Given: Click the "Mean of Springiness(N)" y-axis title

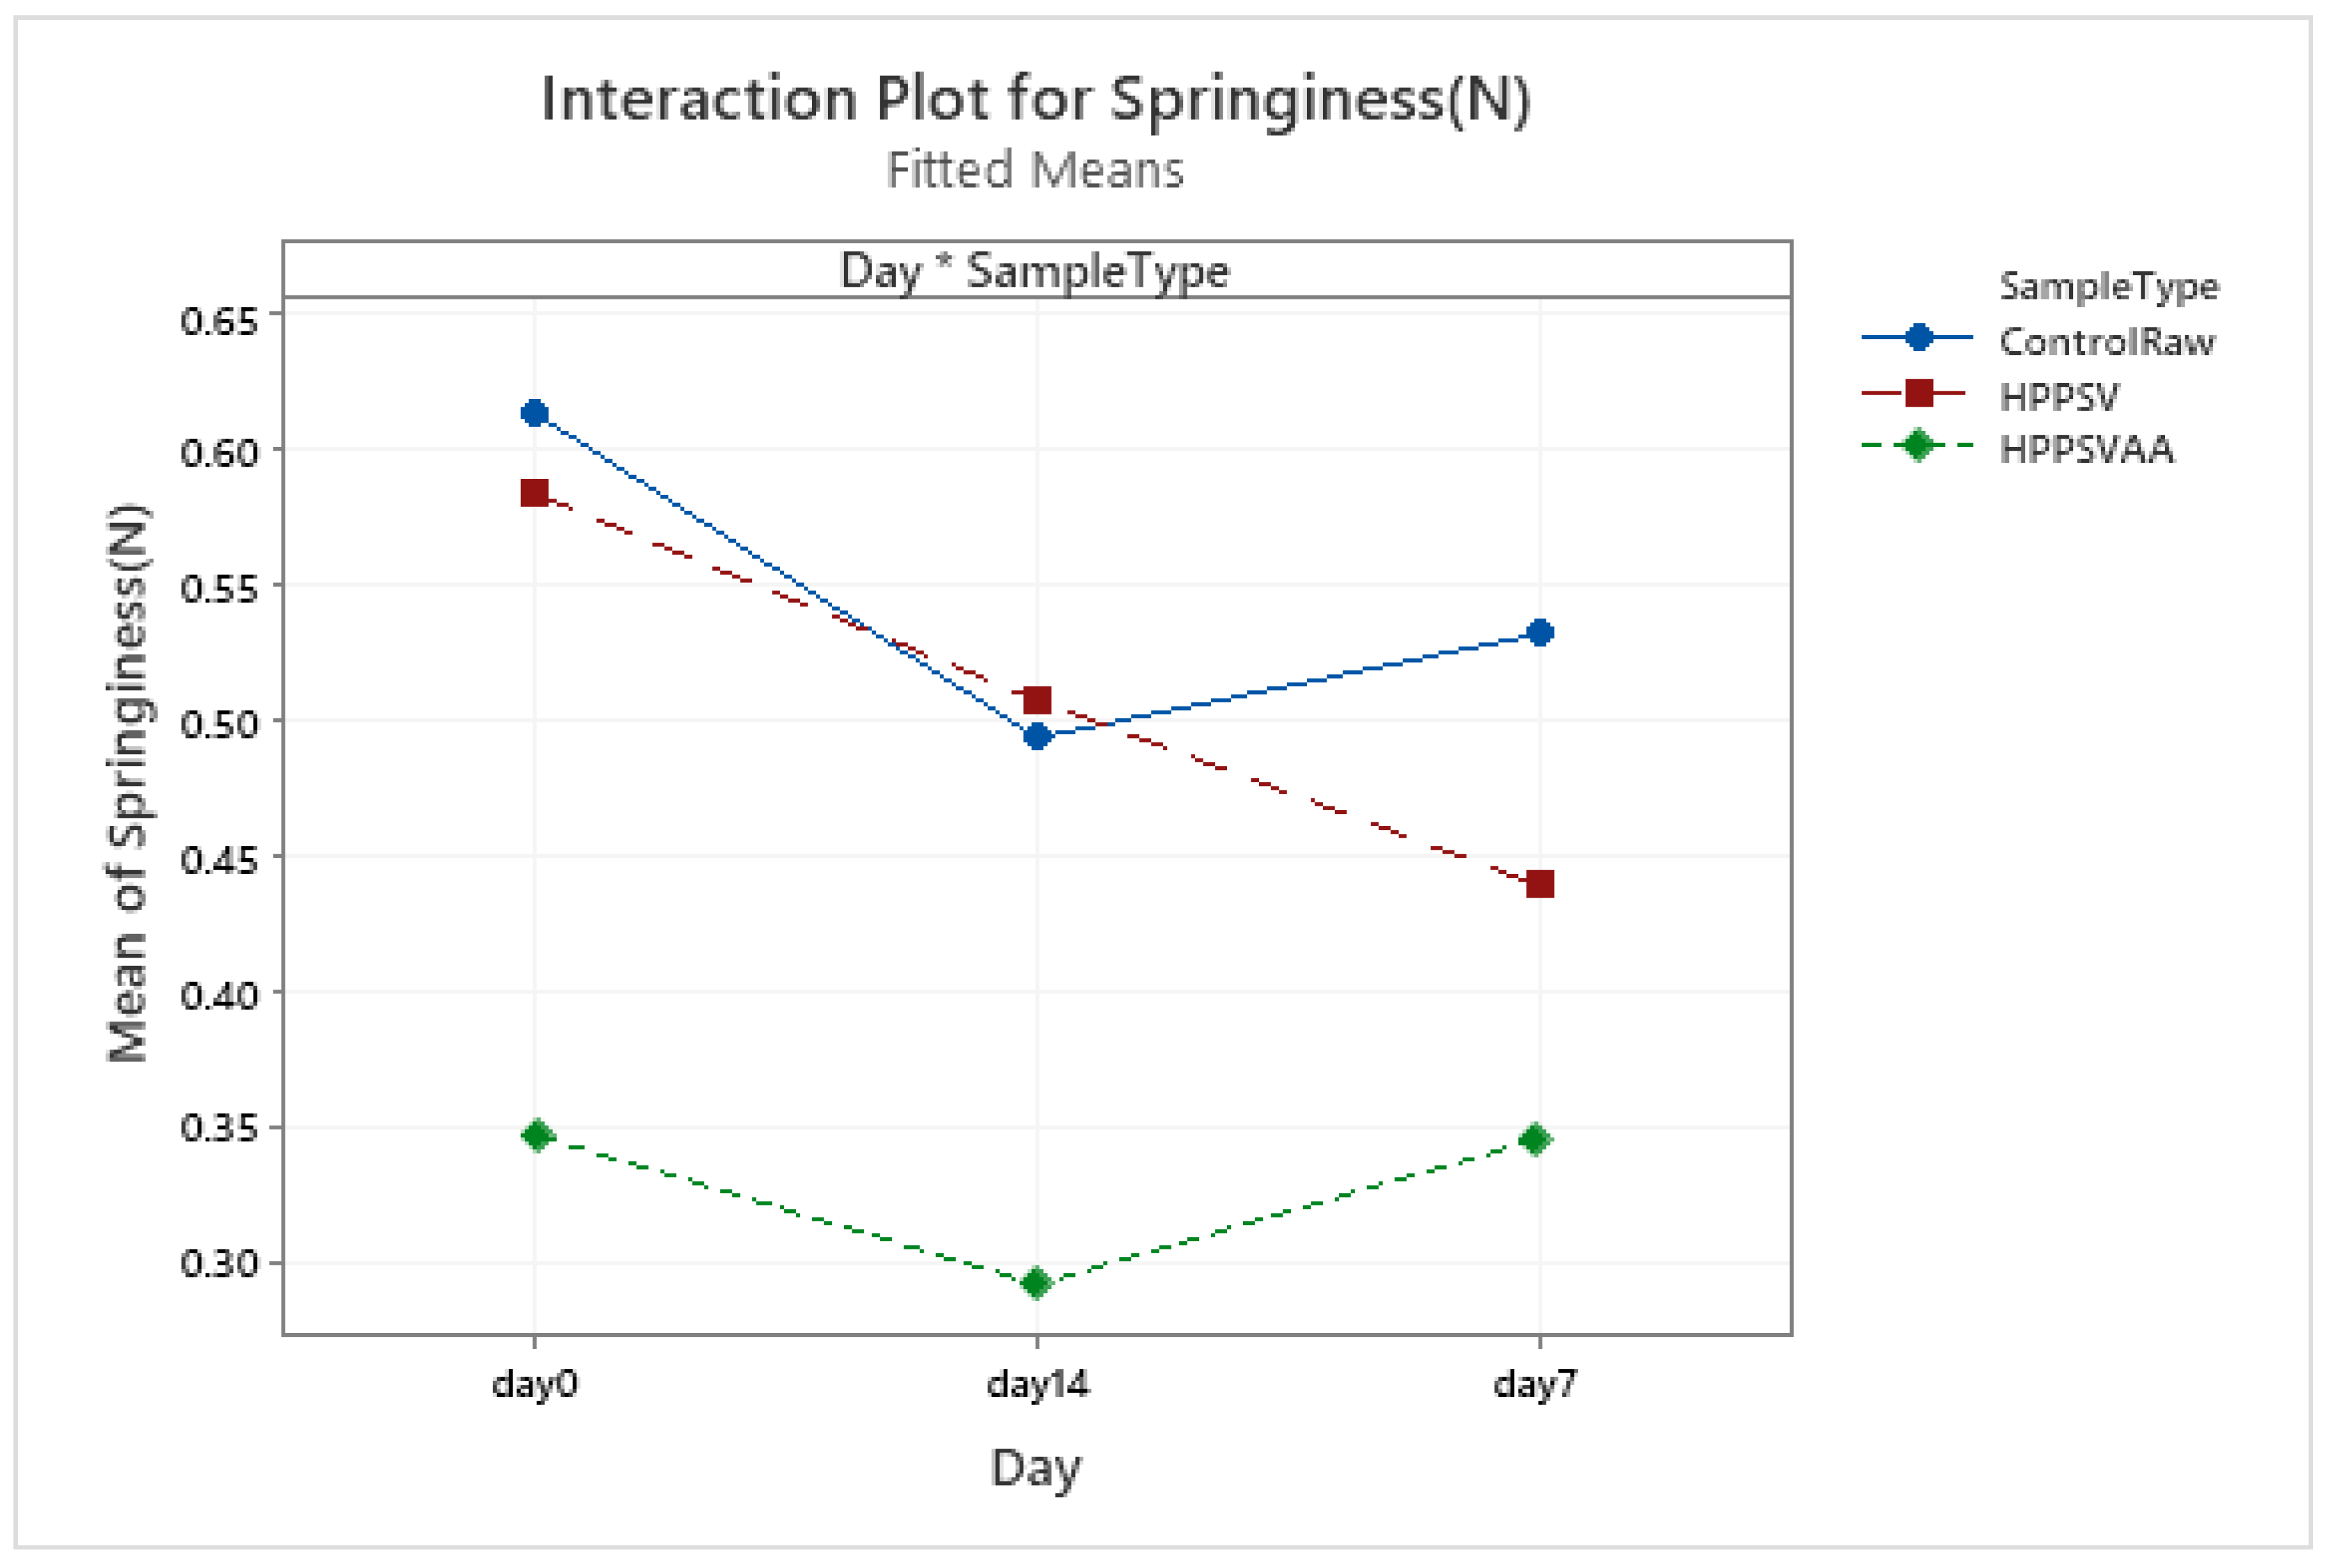Looking at the screenshot, I should click(x=128, y=783).
